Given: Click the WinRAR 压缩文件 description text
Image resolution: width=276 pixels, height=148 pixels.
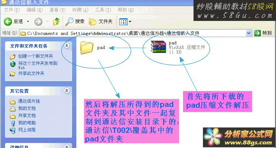Looking at the screenshot, I should pyautogui.click(x=187, y=48).
